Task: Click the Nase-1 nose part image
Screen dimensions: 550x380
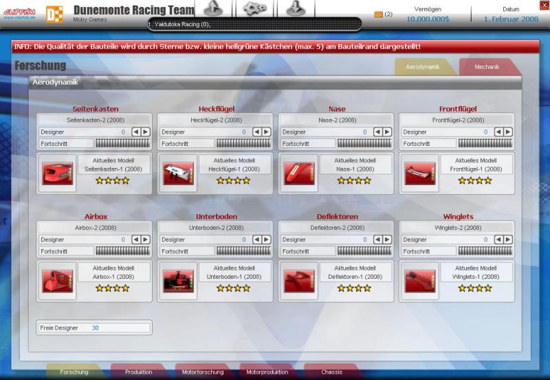Action: pos(299,173)
